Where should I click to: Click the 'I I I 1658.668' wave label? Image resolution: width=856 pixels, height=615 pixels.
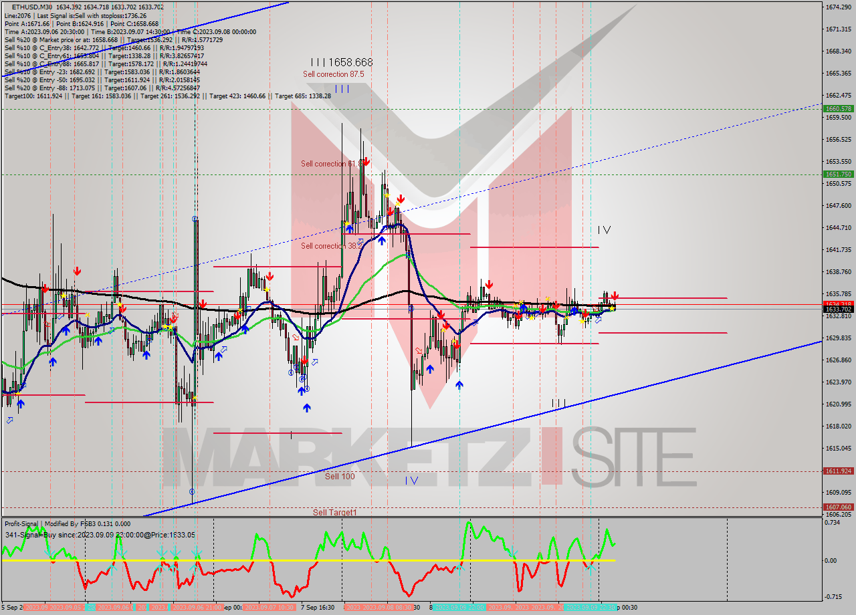(x=342, y=62)
